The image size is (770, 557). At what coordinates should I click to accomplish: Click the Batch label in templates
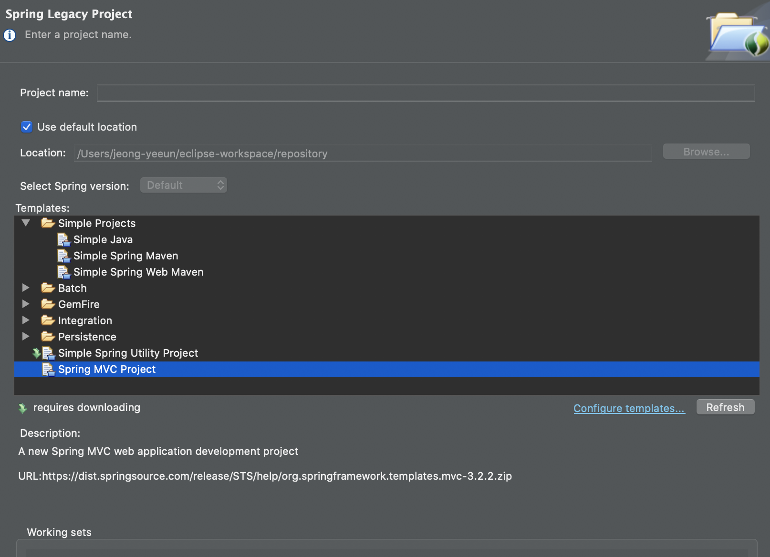point(73,288)
